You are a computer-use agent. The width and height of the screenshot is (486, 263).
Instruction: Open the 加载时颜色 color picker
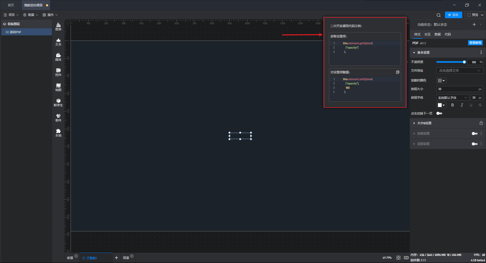441,80
